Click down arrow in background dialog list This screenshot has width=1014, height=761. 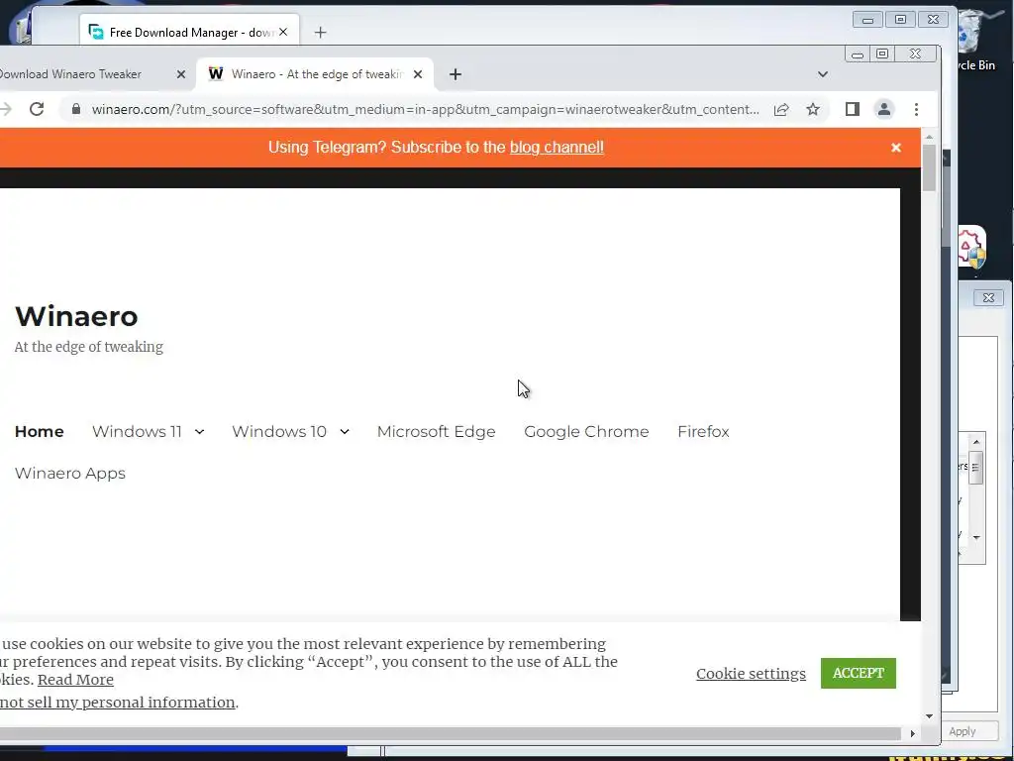click(976, 538)
